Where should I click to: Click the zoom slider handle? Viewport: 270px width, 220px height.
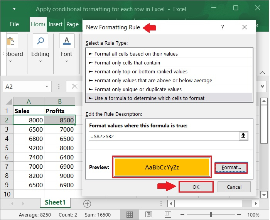[211, 215]
